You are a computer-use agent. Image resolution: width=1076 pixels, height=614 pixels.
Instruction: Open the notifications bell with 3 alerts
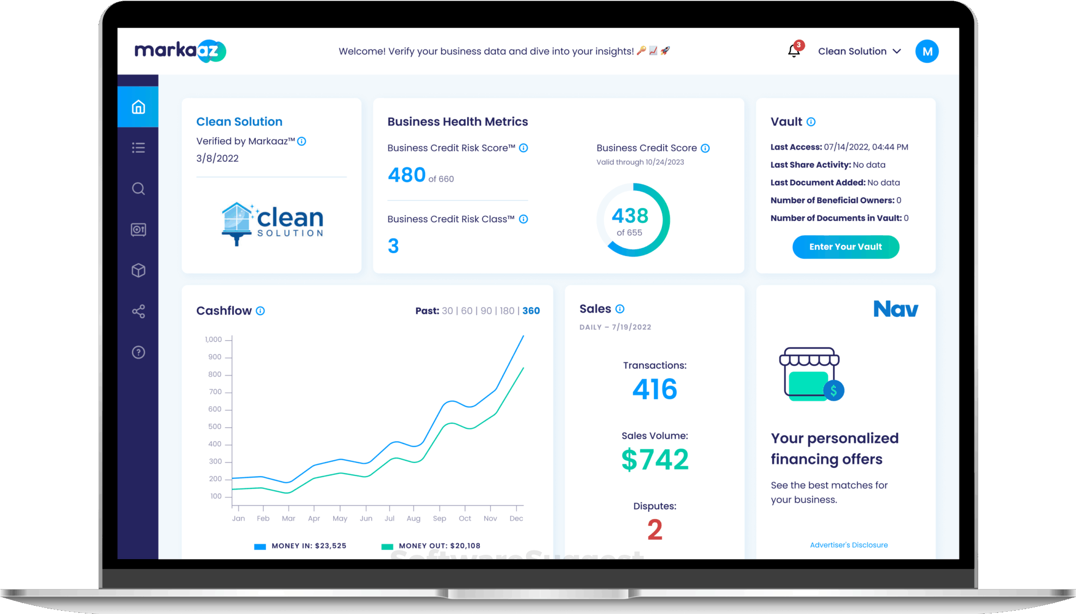793,51
